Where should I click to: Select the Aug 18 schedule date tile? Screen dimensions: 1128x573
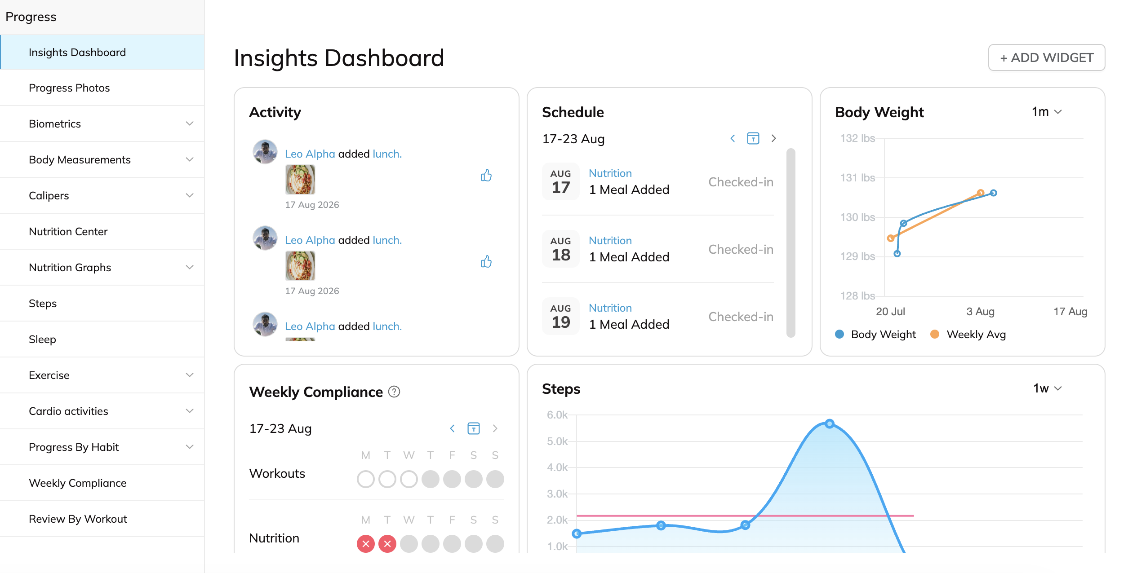point(561,249)
